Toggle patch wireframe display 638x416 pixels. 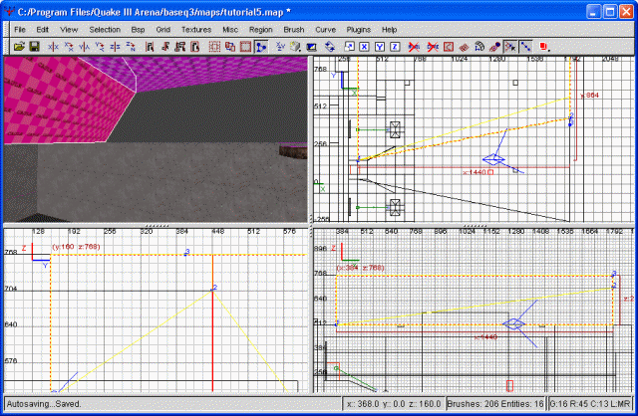pyautogui.click(x=464, y=47)
